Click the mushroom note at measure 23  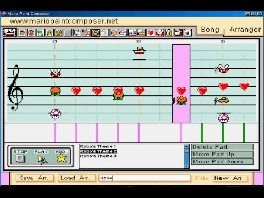pyautogui.click(x=56, y=113)
